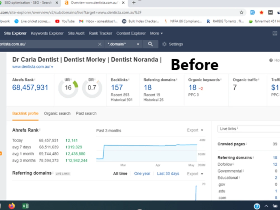Viewport: 280px width, 210px height.
Task: Click the .edu count 1
Action: point(276,191)
